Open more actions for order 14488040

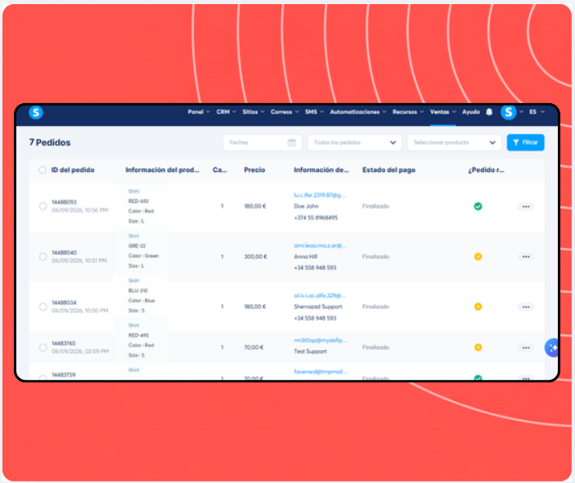(x=526, y=256)
